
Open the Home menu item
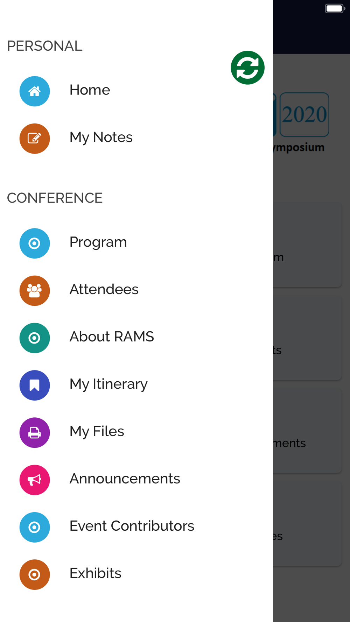click(x=90, y=90)
